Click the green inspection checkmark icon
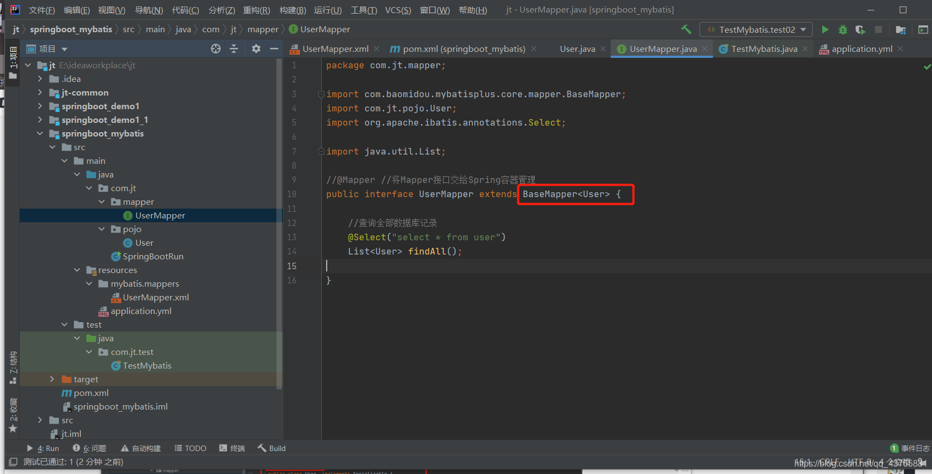The width and height of the screenshot is (932, 474). click(927, 67)
